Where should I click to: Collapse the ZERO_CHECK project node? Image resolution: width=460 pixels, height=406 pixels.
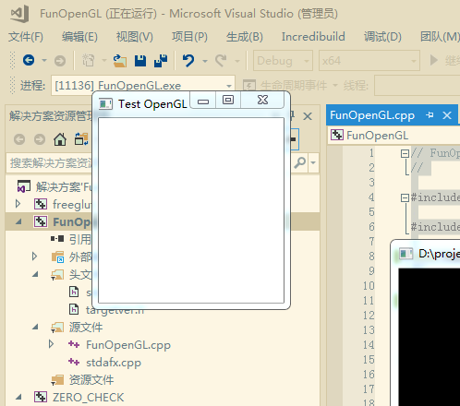[x=18, y=397]
